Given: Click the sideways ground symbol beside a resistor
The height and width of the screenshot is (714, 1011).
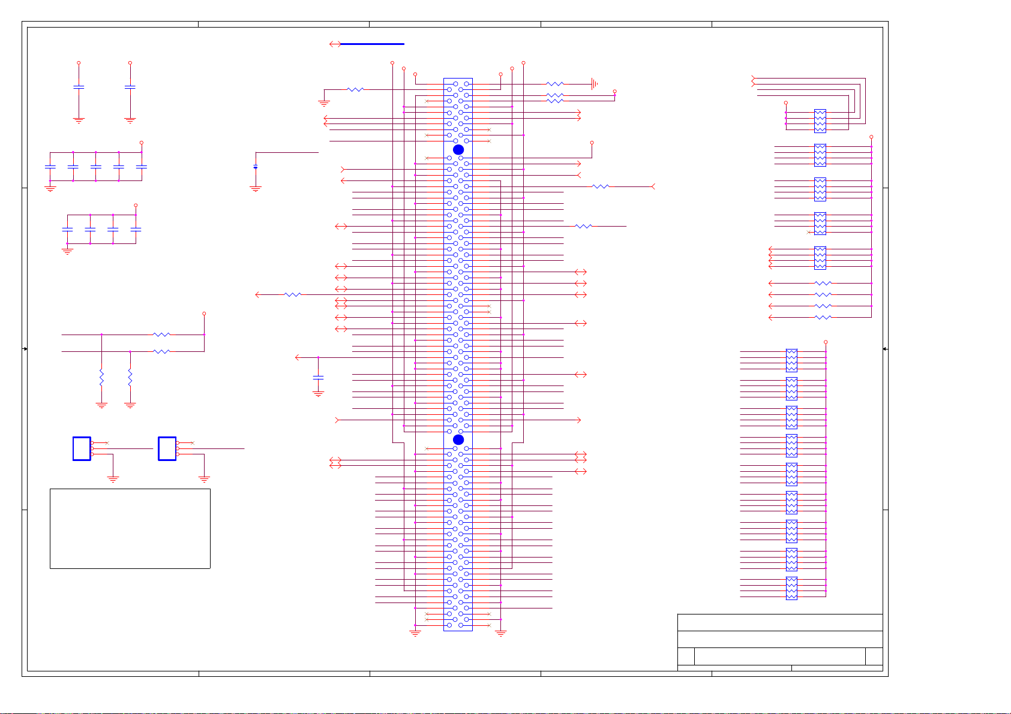Looking at the screenshot, I should (x=594, y=84).
